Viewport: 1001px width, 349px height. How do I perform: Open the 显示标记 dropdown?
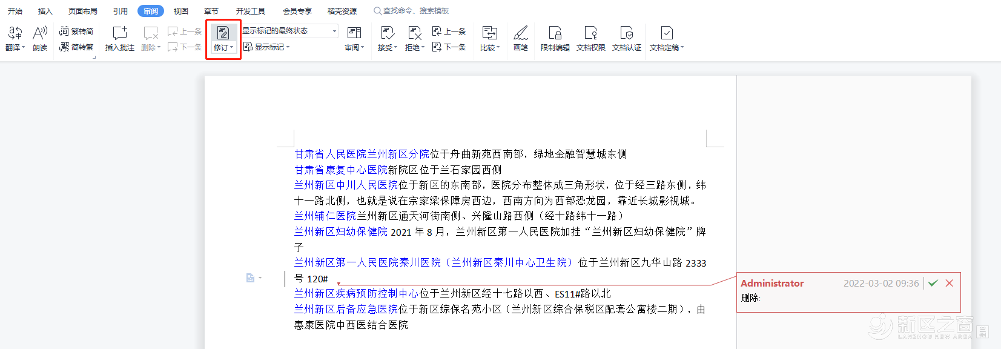(267, 47)
